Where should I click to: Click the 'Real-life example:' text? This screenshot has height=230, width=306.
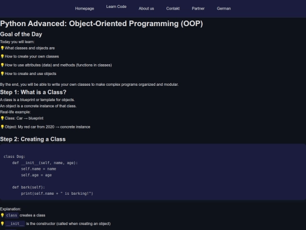(15, 112)
